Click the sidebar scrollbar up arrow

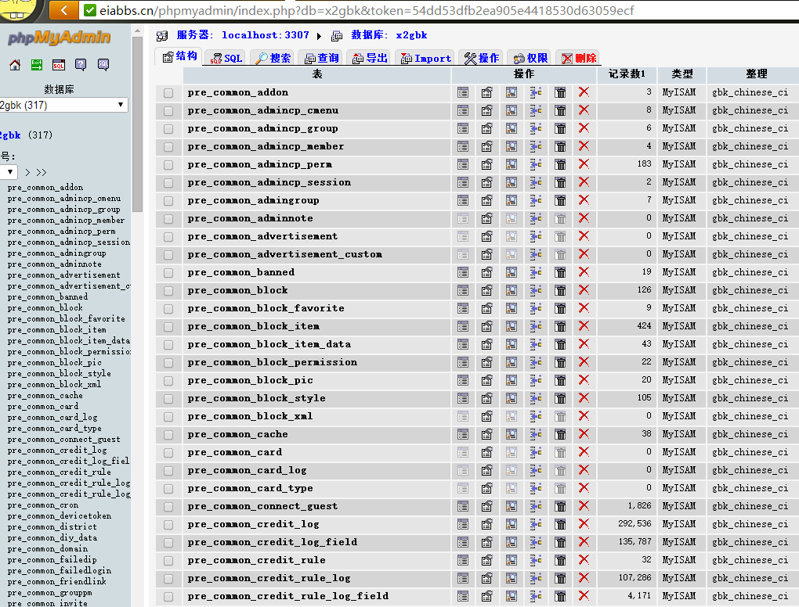click(137, 31)
